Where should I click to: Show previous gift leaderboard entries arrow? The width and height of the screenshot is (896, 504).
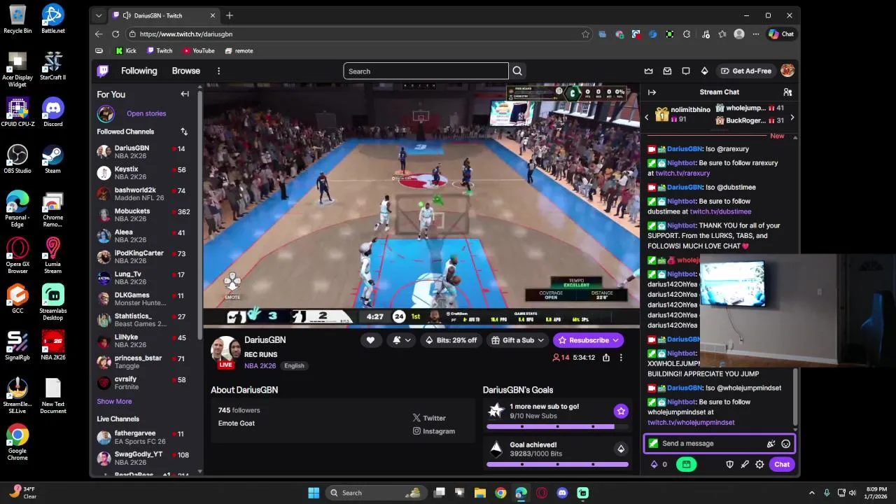click(x=646, y=118)
